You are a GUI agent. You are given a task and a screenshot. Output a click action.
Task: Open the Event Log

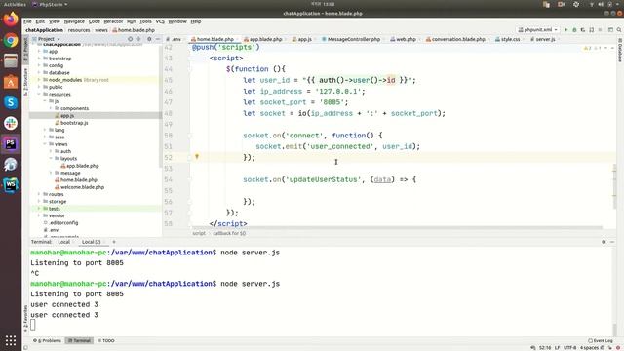601,340
